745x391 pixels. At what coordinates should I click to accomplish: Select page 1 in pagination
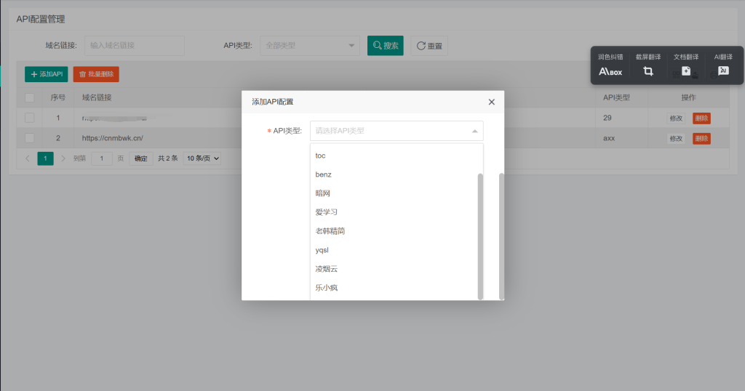click(46, 158)
